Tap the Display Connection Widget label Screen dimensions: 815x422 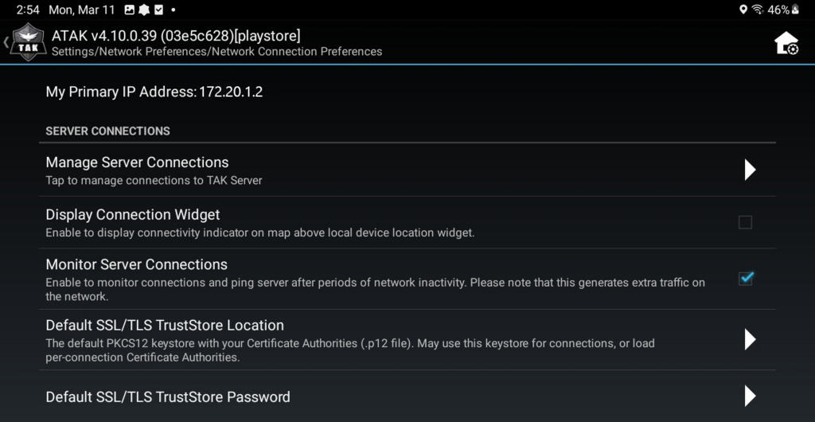(133, 215)
